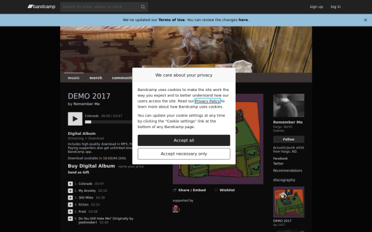Add album to Wishlist

point(224,190)
